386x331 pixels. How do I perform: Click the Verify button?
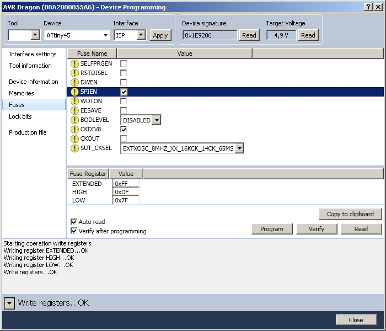[317, 229]
